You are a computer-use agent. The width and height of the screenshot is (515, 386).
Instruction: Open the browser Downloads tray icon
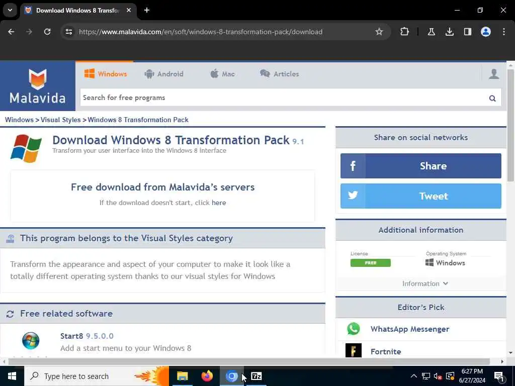(x=449, y=32)
